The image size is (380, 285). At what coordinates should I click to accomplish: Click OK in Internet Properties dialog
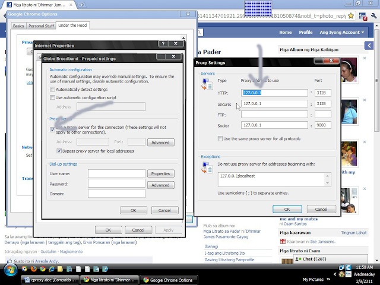click(108, 230)
